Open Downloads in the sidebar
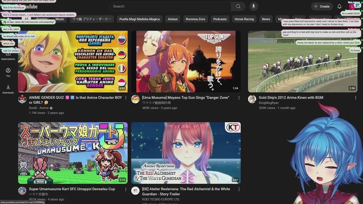The image size is (363, 204). 8,89
